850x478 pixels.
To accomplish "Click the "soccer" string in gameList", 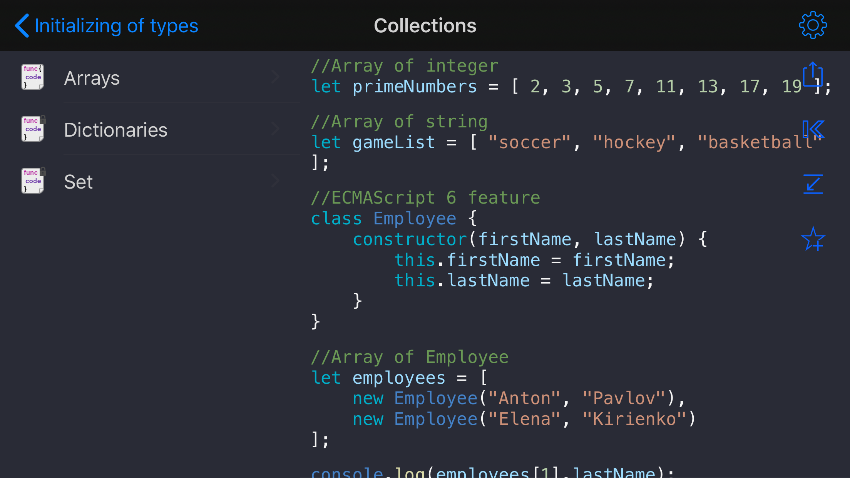I will (529, 142).
